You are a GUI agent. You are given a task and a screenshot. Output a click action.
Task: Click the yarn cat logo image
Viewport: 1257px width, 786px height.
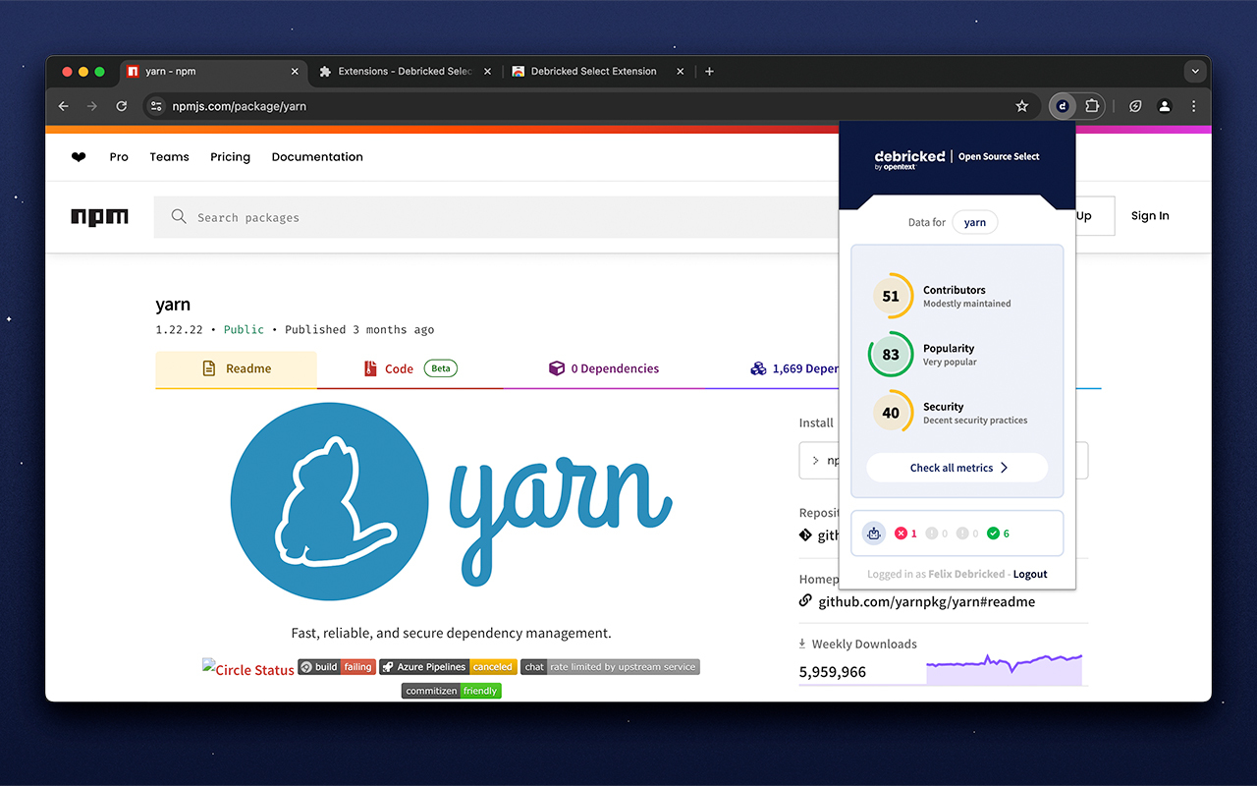coord(330,501)
